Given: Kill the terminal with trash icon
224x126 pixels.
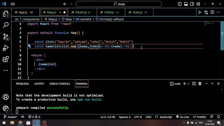Looking at the screenshot, I should [200, 84].
